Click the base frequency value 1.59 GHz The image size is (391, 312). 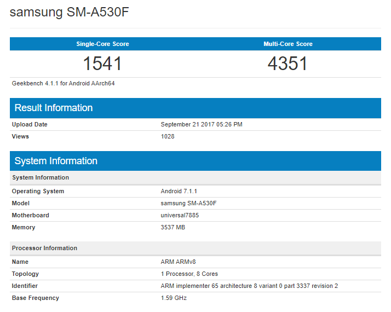click(174, 298)
